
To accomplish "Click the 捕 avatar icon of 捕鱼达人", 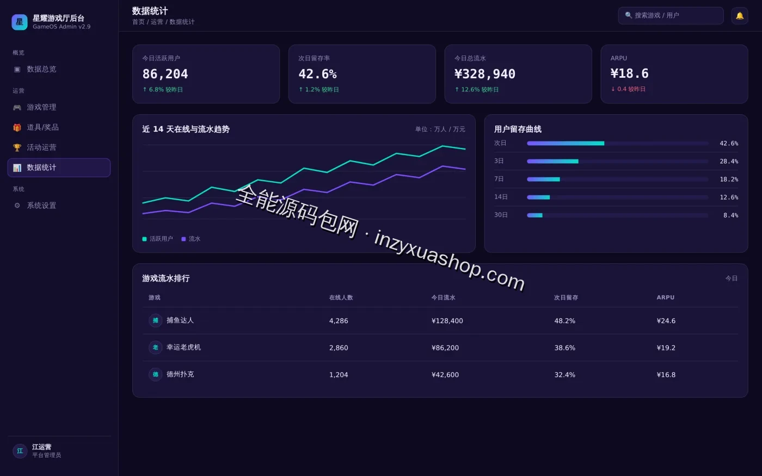I will 155,320.
